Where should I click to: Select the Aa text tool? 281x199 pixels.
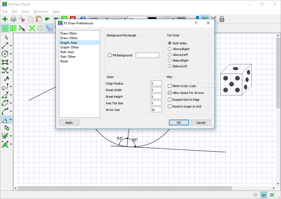pos(5,70)
